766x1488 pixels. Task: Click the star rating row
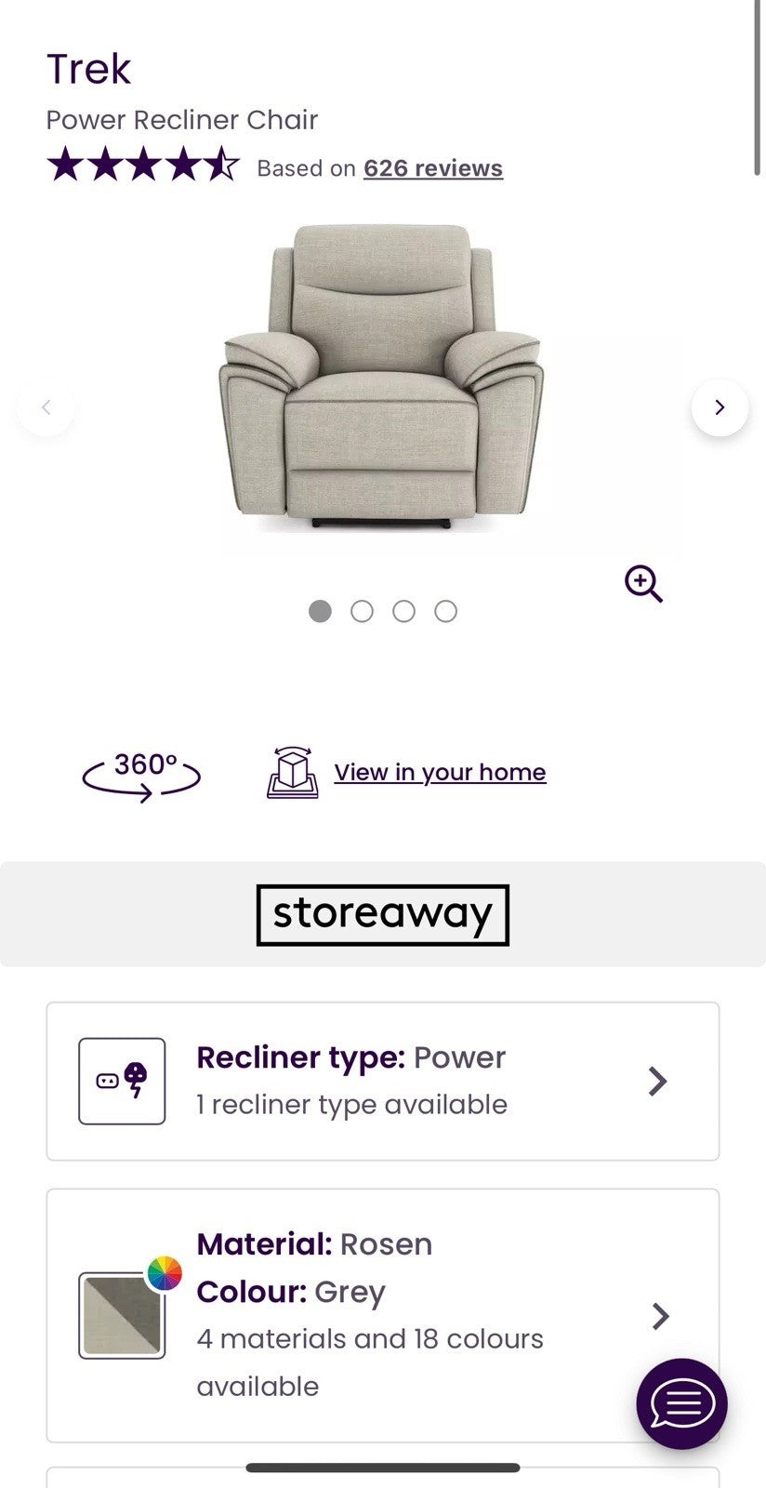143,166
